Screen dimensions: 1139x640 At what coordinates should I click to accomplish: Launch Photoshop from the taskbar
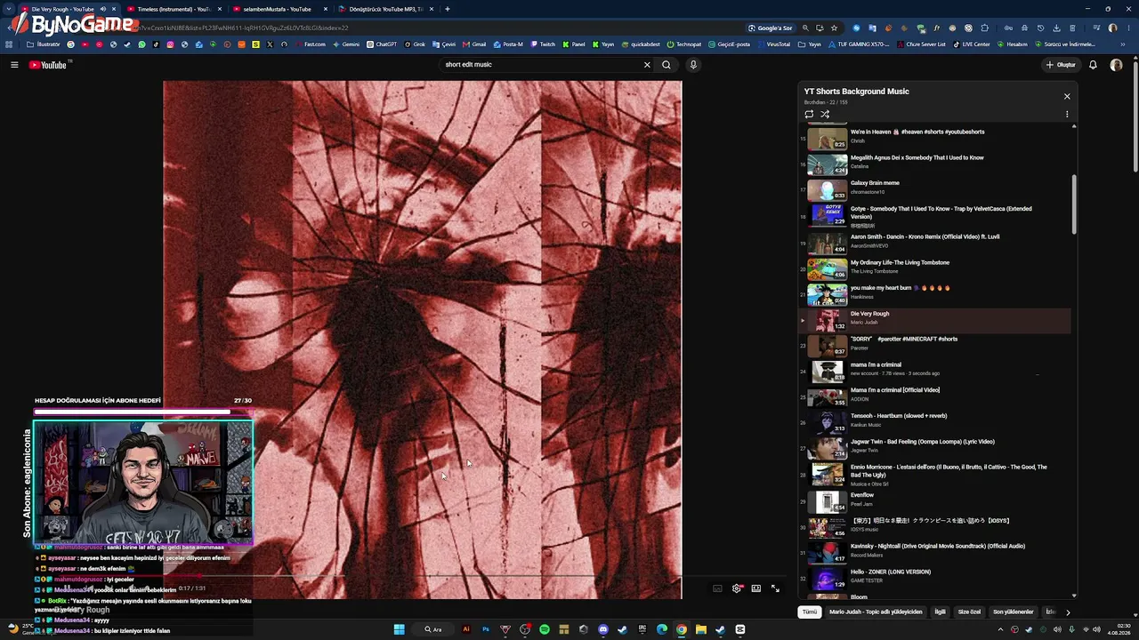tap(486, 629)
